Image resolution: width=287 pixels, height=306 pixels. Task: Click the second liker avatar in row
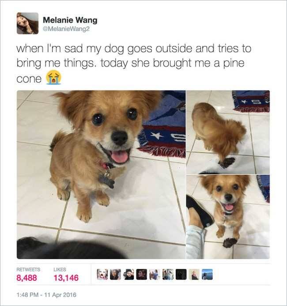pyautogui.click(x=115, y=274)
